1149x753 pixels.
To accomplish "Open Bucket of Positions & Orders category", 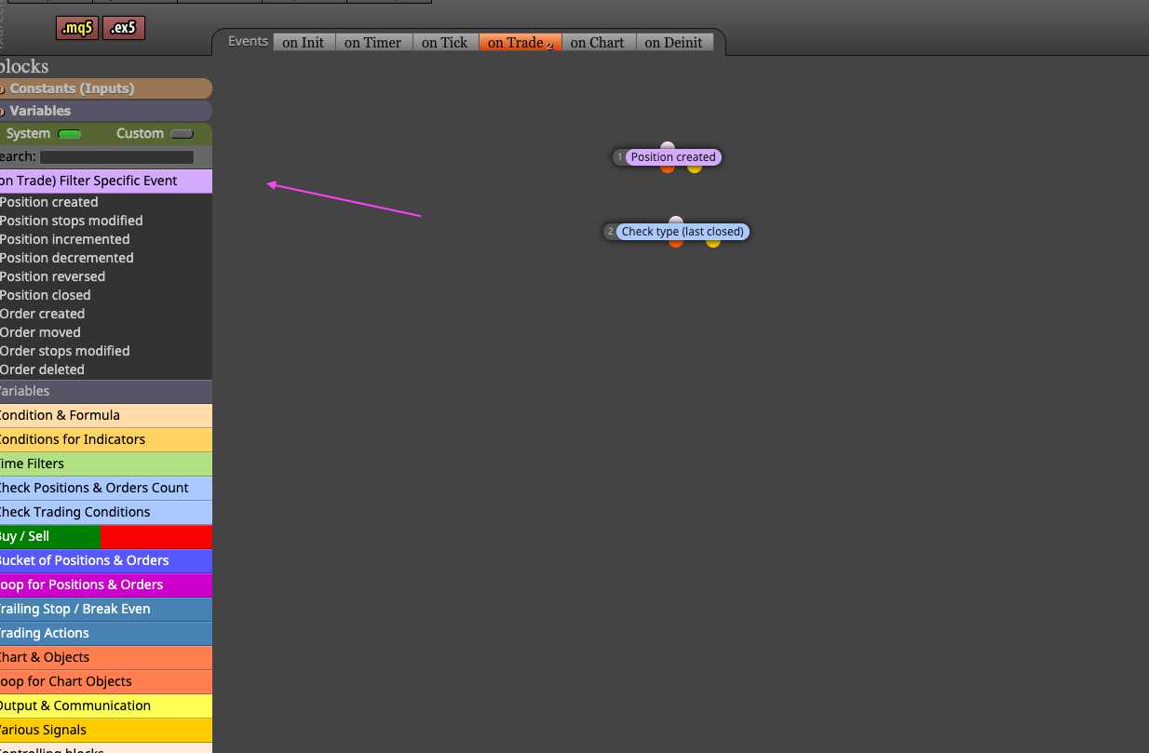I will click(106, 560).
